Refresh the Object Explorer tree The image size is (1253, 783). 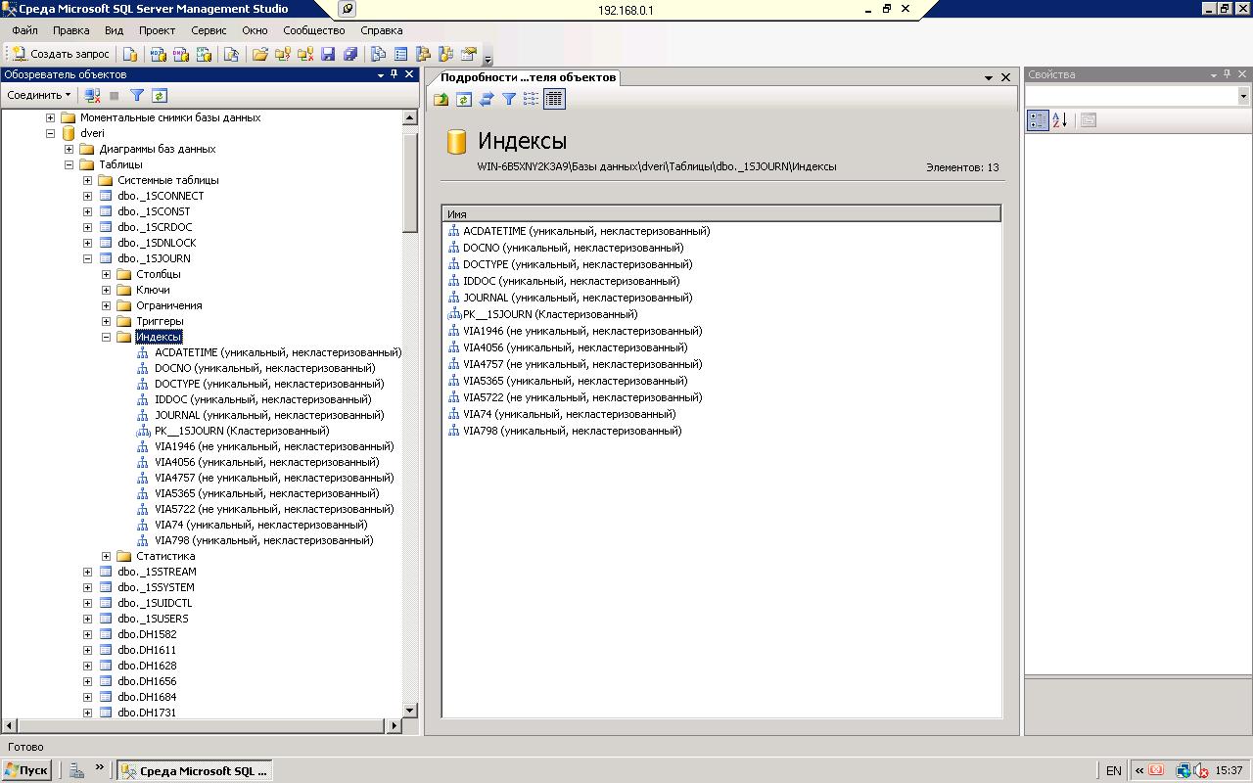[160, 95]
